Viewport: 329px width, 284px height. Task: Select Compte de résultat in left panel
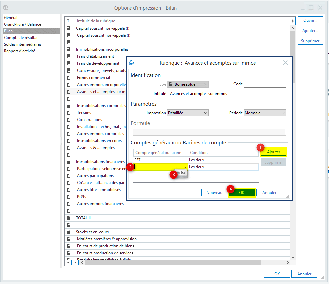tap(21, 38)
